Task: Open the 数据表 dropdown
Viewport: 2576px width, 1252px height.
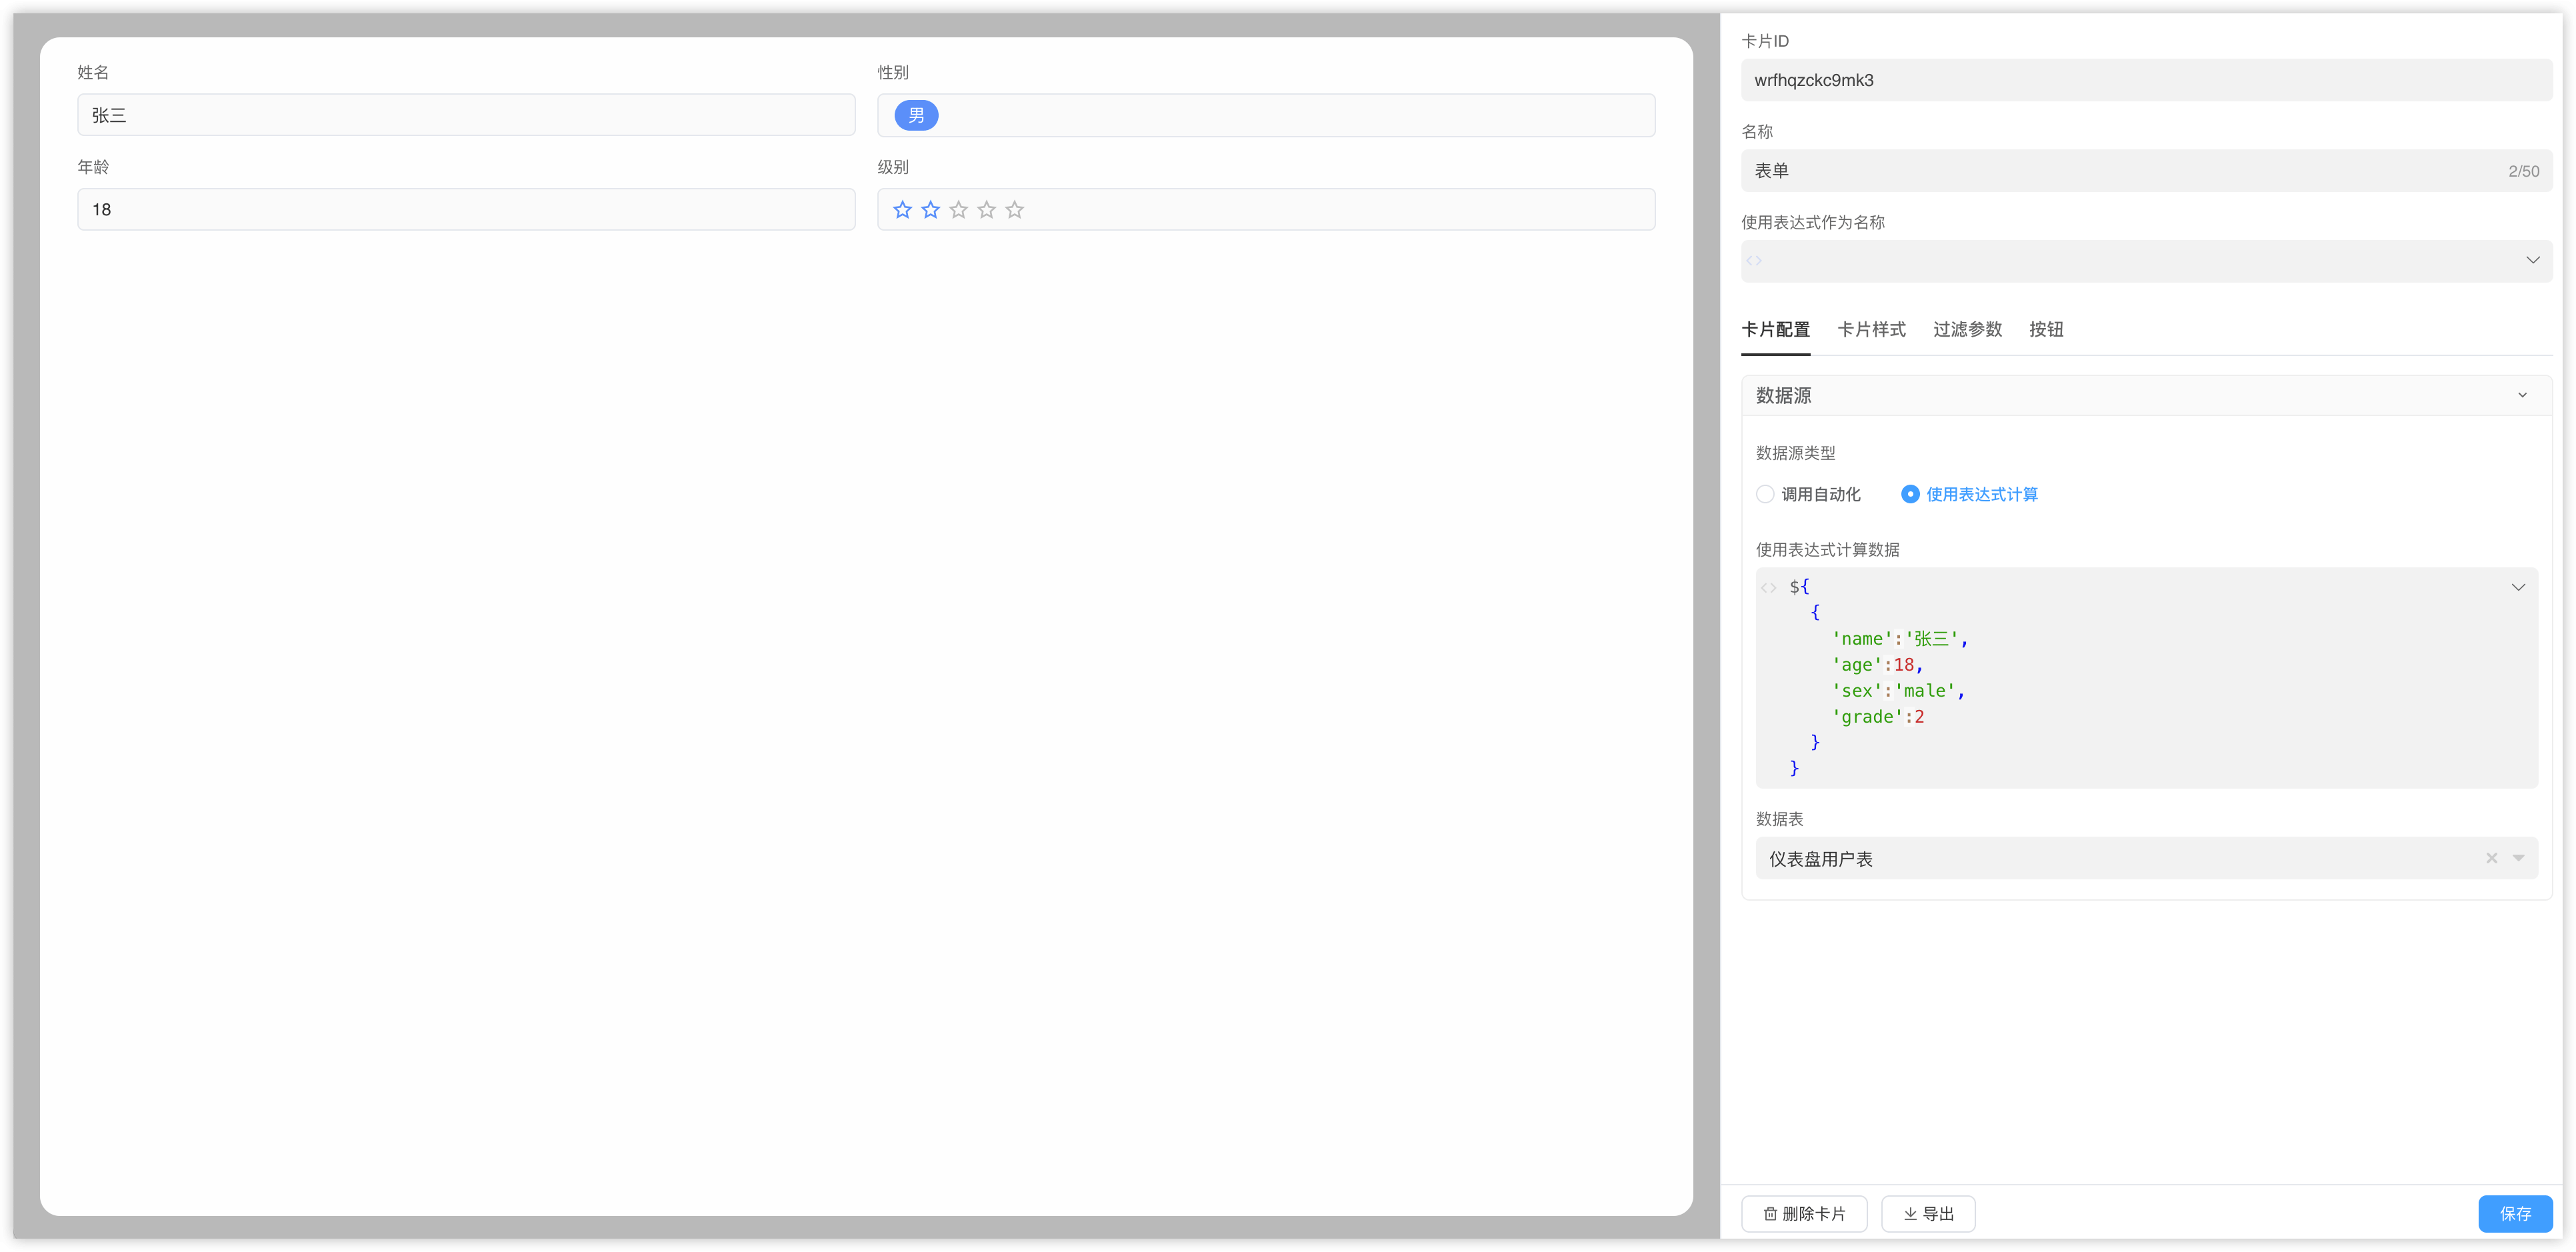Action: click(2518, 858)
